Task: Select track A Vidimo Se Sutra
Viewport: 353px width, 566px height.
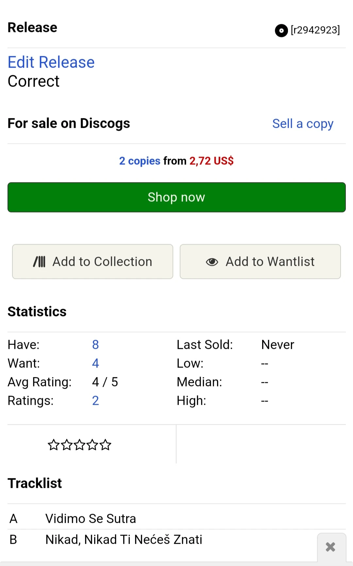Action: [91, 519]
